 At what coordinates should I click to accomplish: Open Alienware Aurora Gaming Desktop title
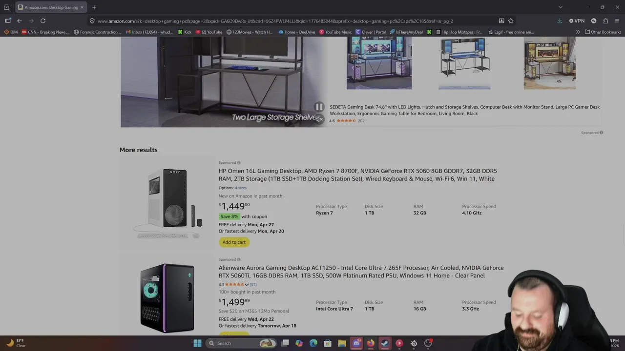361,272
